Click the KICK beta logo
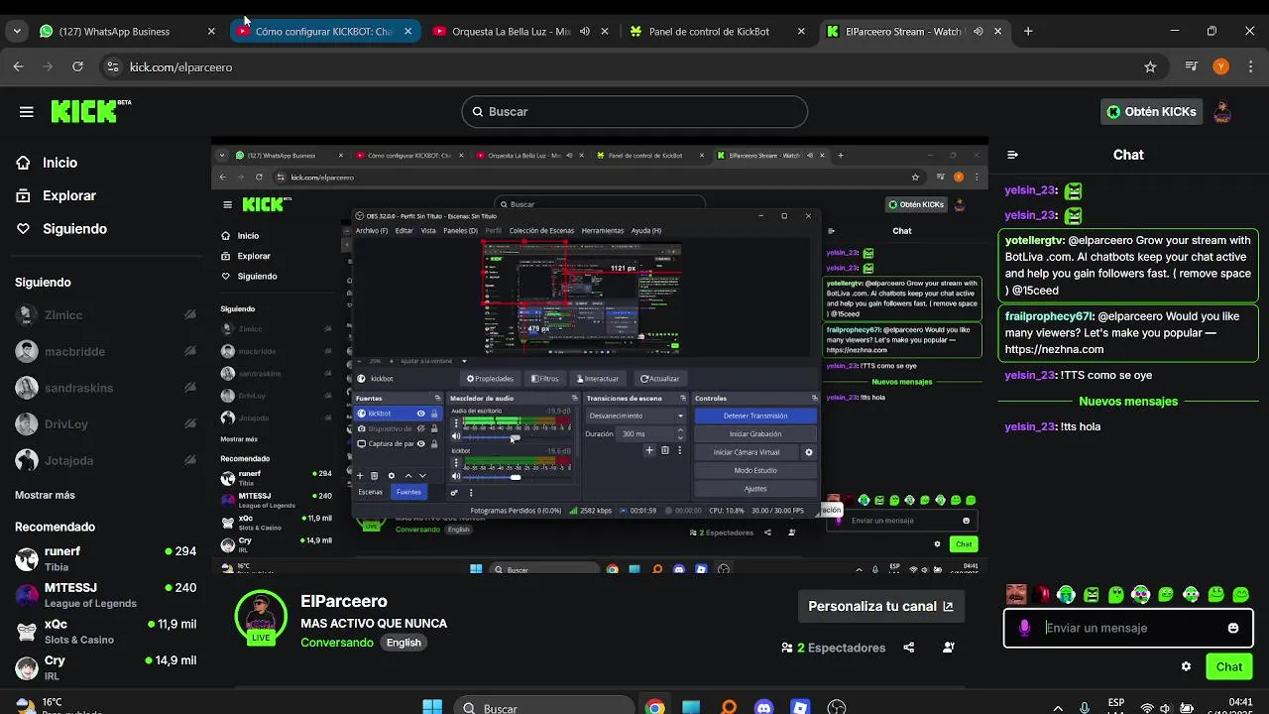The height and width of the screenshot is (714, 1269). [90, 111]
